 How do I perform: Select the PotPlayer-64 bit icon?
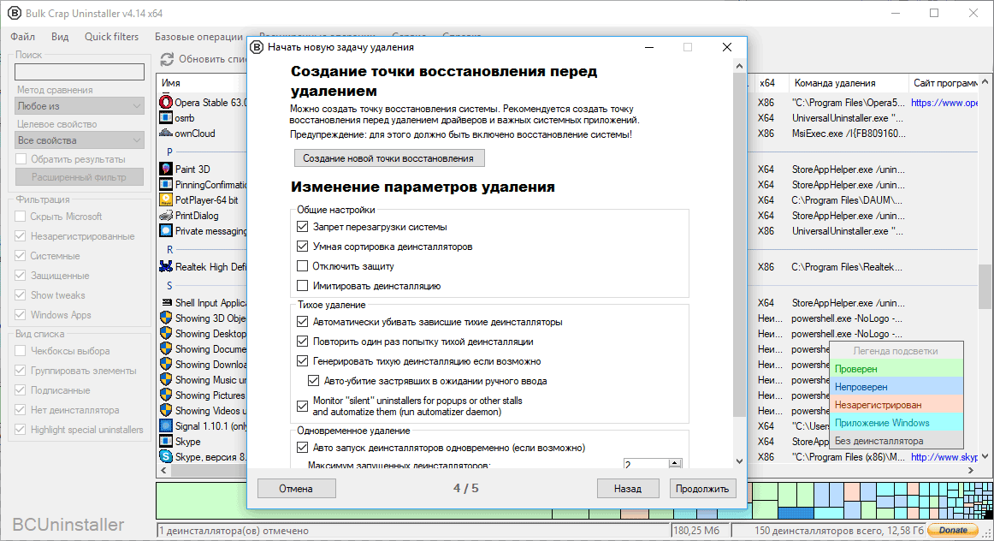point(166,199)
